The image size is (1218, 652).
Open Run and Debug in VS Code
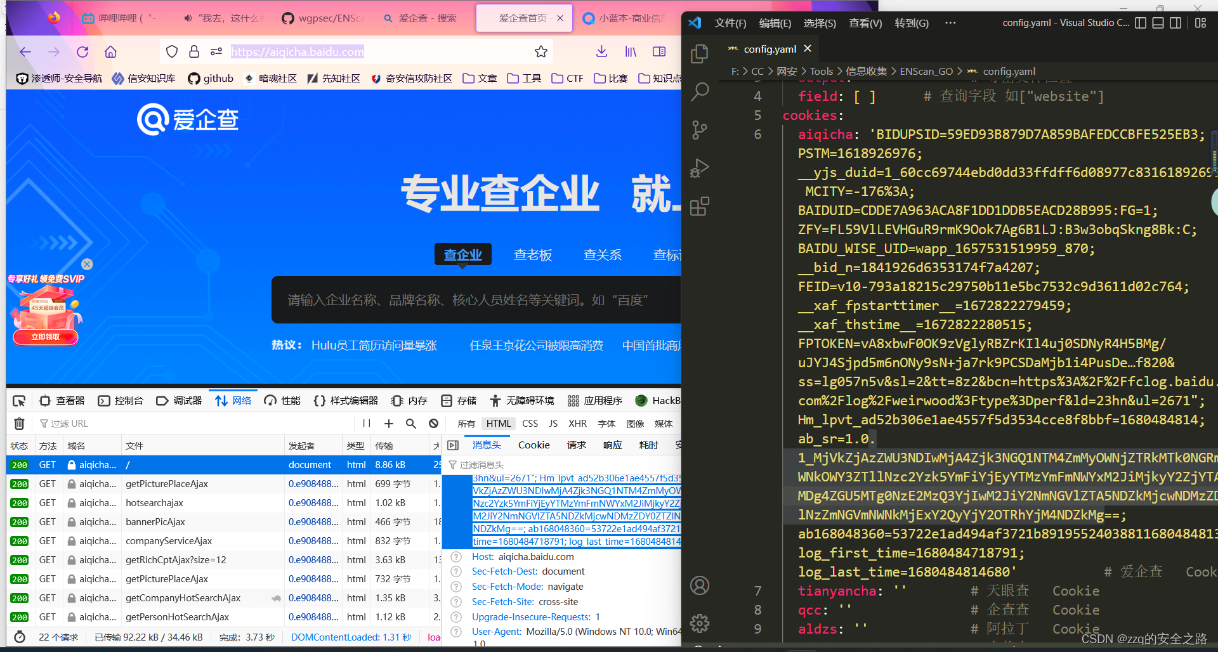pos(700,168)
